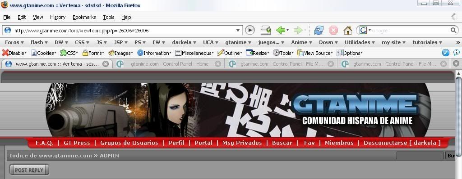Expand the DW bookmark folder
Image resolution: width=462 pixels, height=179 pixels.
pos(61,42)
